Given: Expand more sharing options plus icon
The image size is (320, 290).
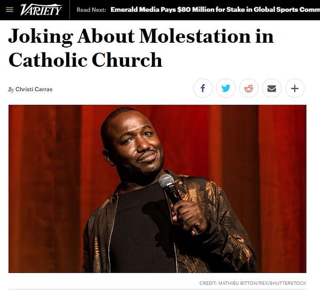Looking at the screenshot, I should (x=295, y=88).
